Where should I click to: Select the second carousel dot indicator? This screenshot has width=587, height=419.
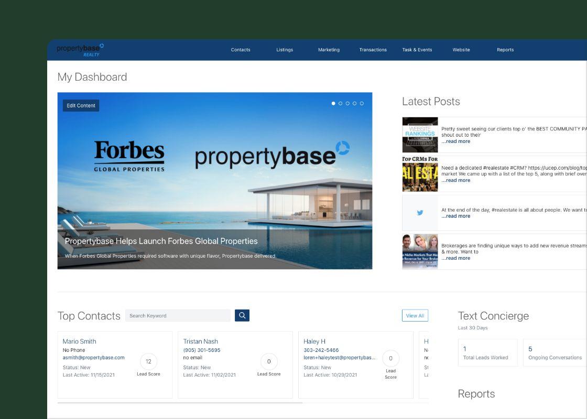[340, 103]
